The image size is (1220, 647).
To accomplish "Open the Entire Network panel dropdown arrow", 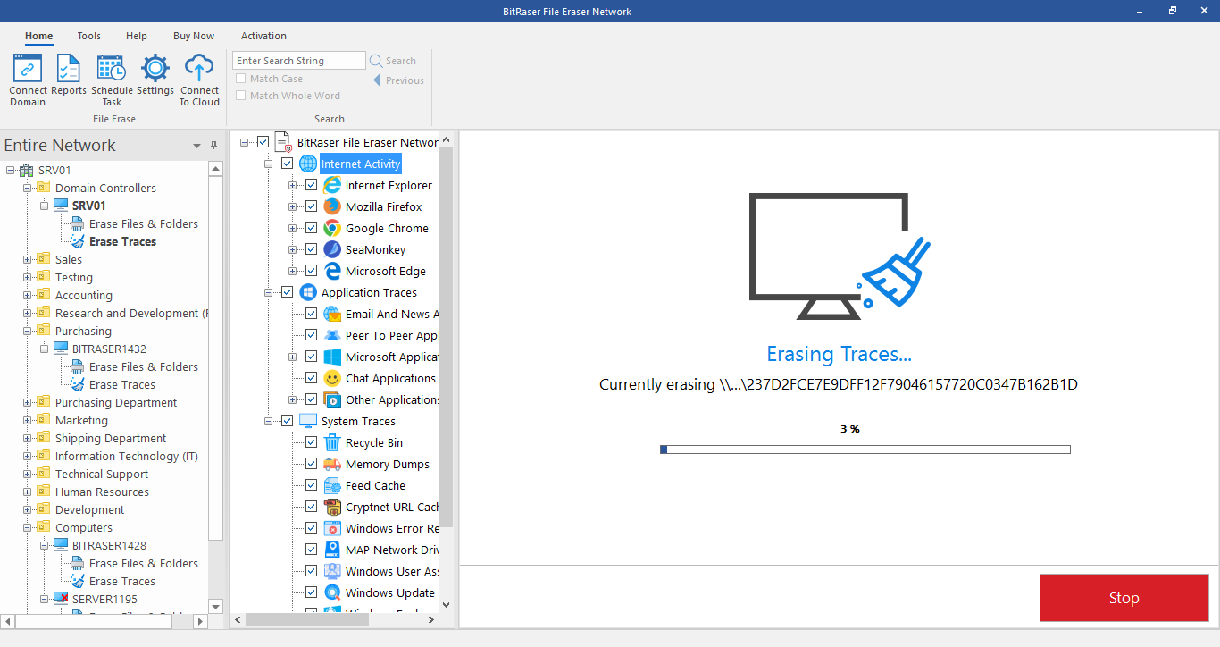I will [196, 146].
